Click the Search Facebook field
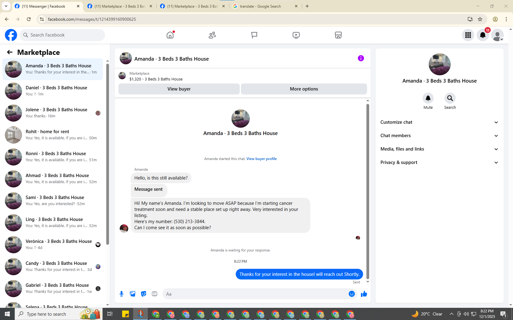This screenshot has width=513, height=320. click(x=62, y=35)
